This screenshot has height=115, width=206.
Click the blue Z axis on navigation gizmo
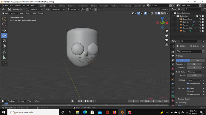(x=162, y=18)
